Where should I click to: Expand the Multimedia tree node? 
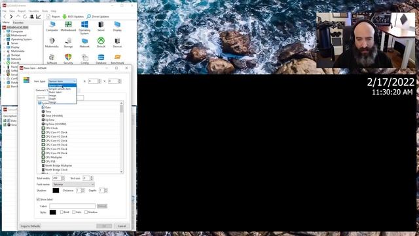5,51
